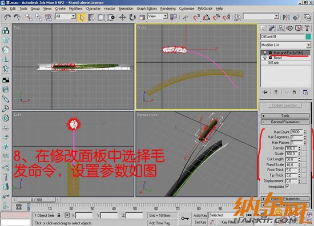Click Pin Stack icon below modifier stack
This screenshot has width=314, height=226.
(265, 92)
